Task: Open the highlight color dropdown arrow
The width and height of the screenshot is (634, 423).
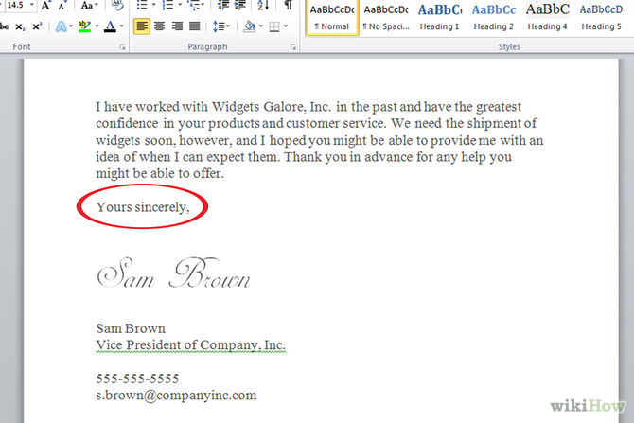Action: click(x=97, y=26)
